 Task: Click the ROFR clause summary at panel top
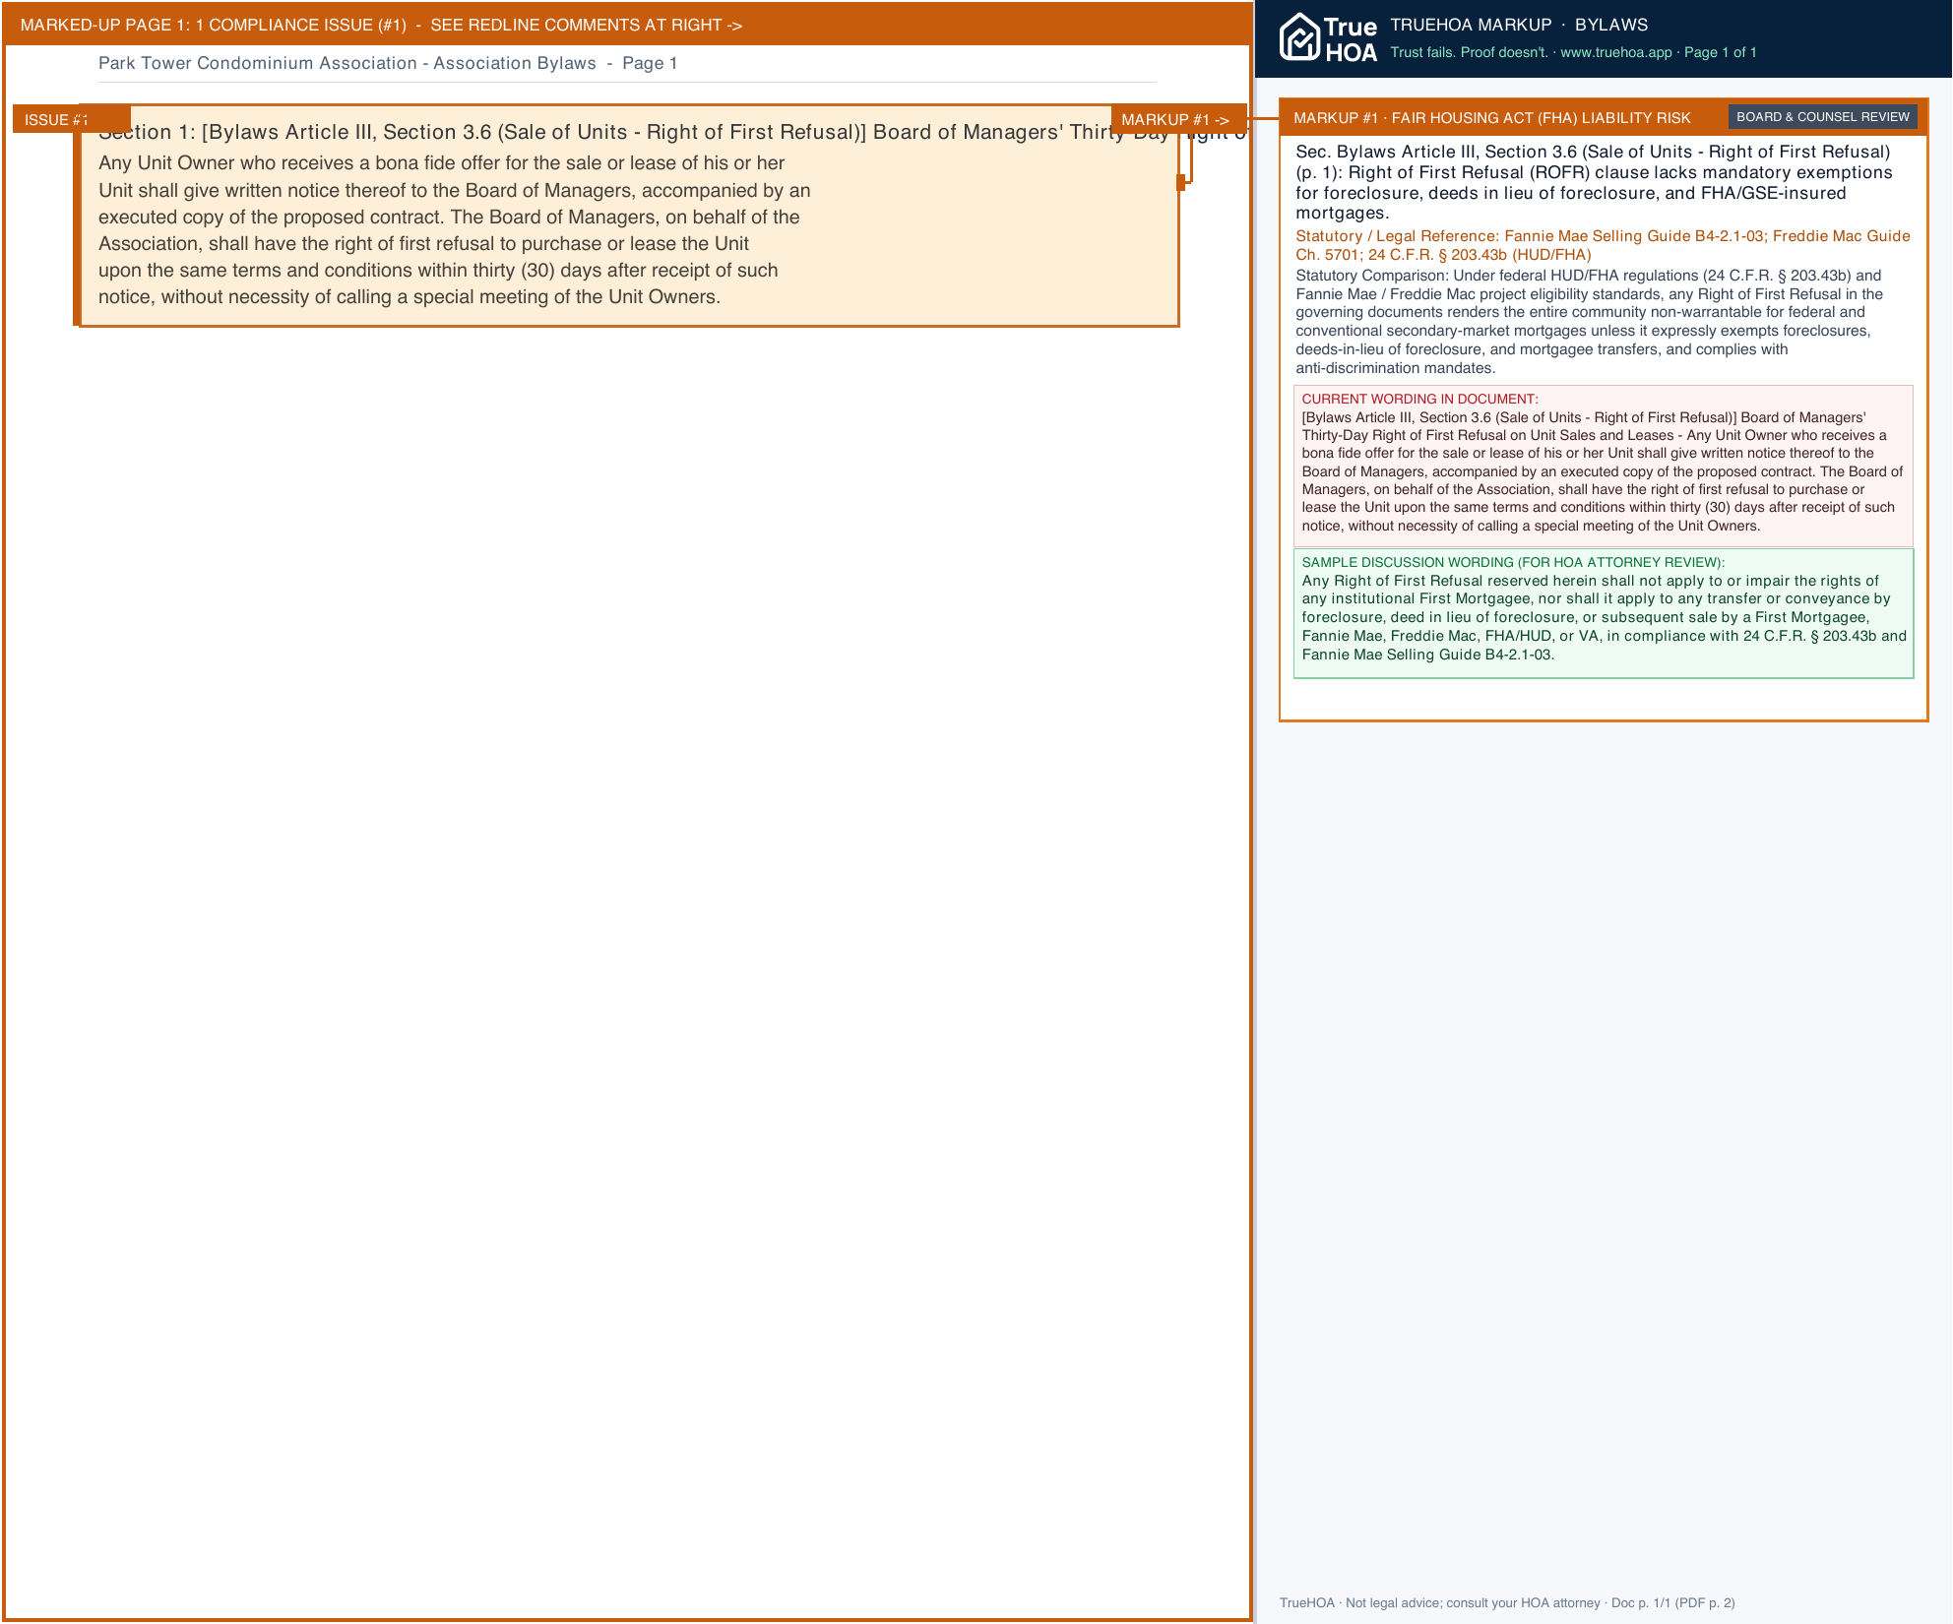[x=1594, y=182]
